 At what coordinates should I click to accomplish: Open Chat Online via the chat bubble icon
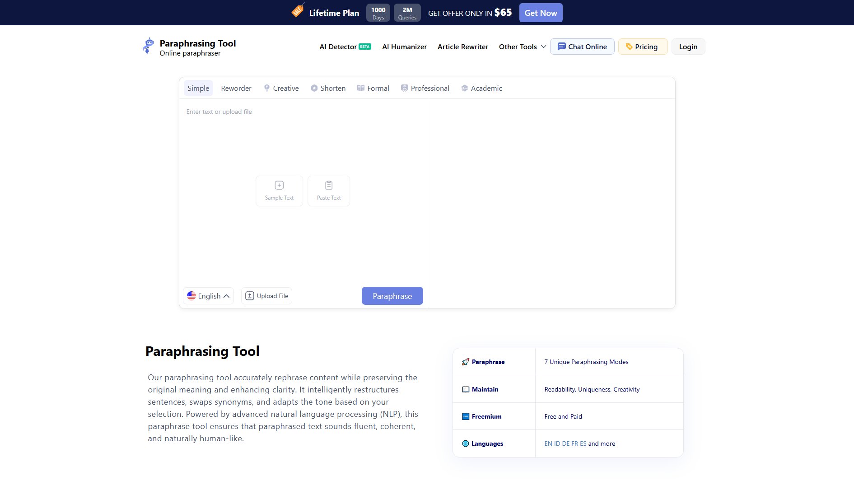click(561, 46)
